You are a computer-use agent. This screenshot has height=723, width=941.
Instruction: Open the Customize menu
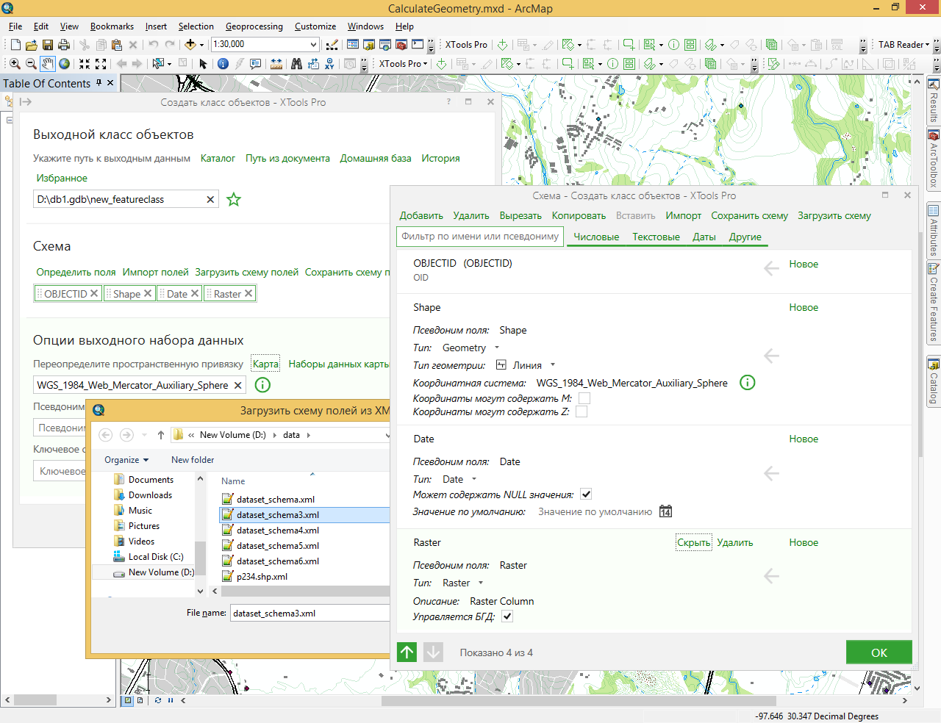(315, 26)
